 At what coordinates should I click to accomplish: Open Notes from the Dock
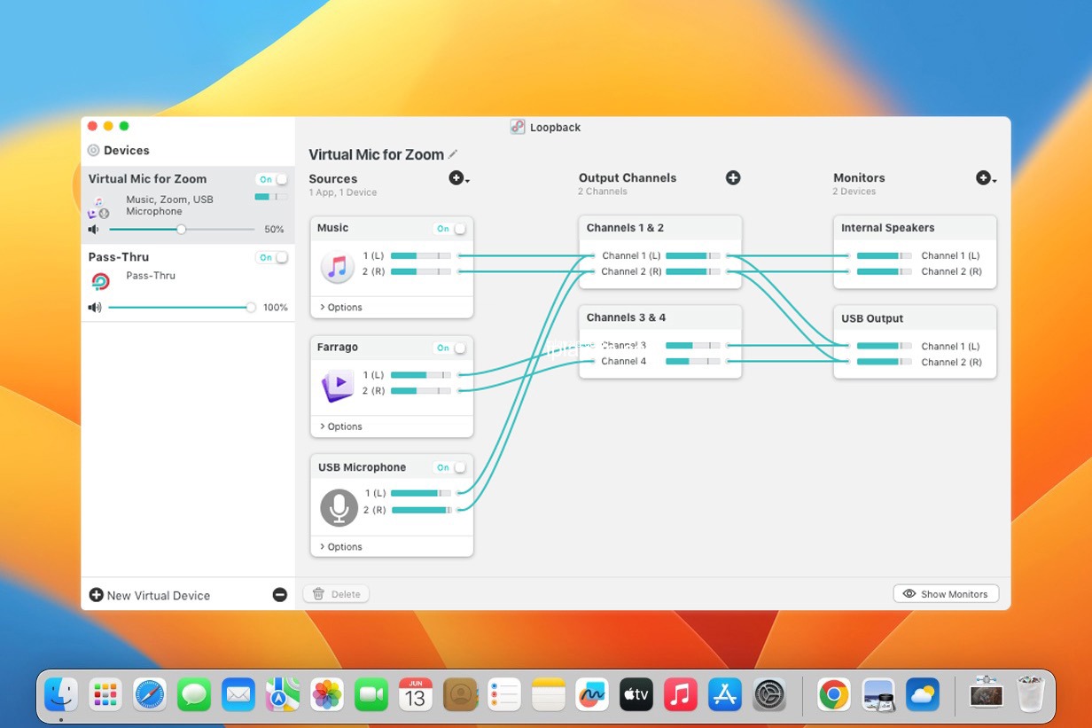(x=549, y=694)
